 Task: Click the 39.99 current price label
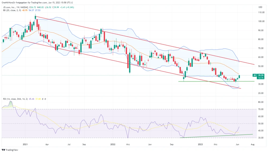[x=261, y=75]
